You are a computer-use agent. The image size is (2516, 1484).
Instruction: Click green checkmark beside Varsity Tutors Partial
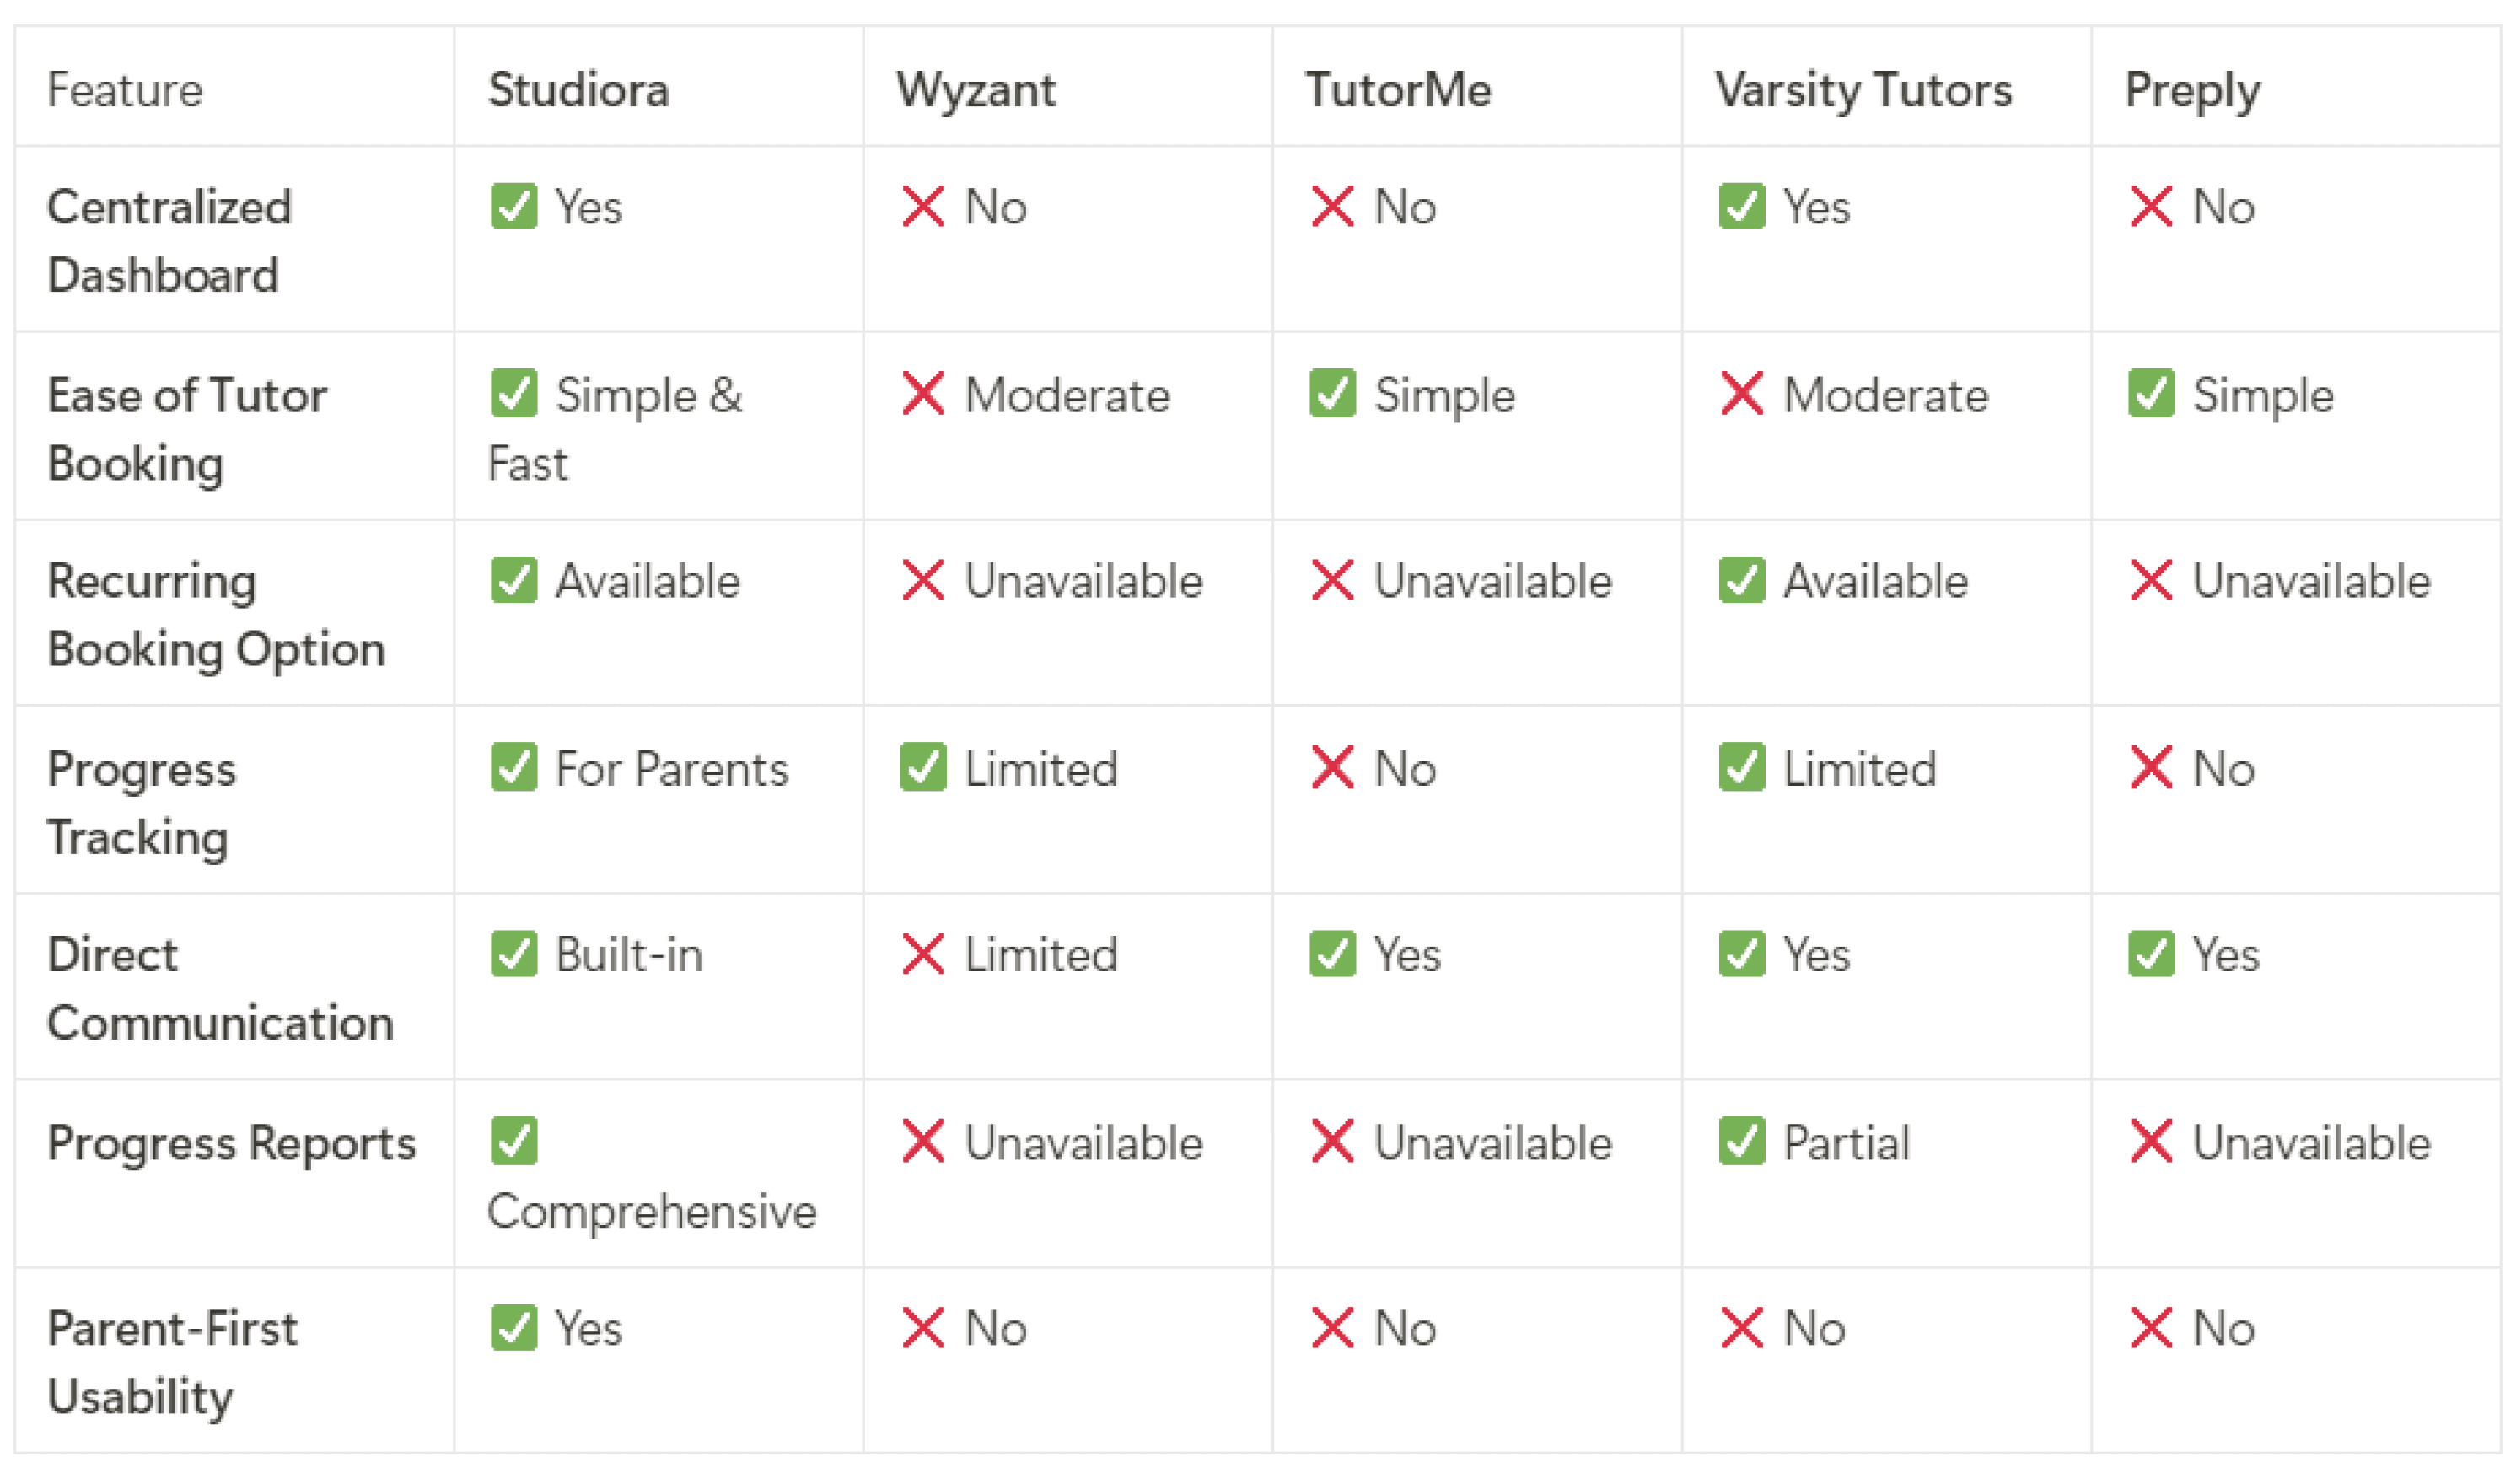tap(1742, 1141)
